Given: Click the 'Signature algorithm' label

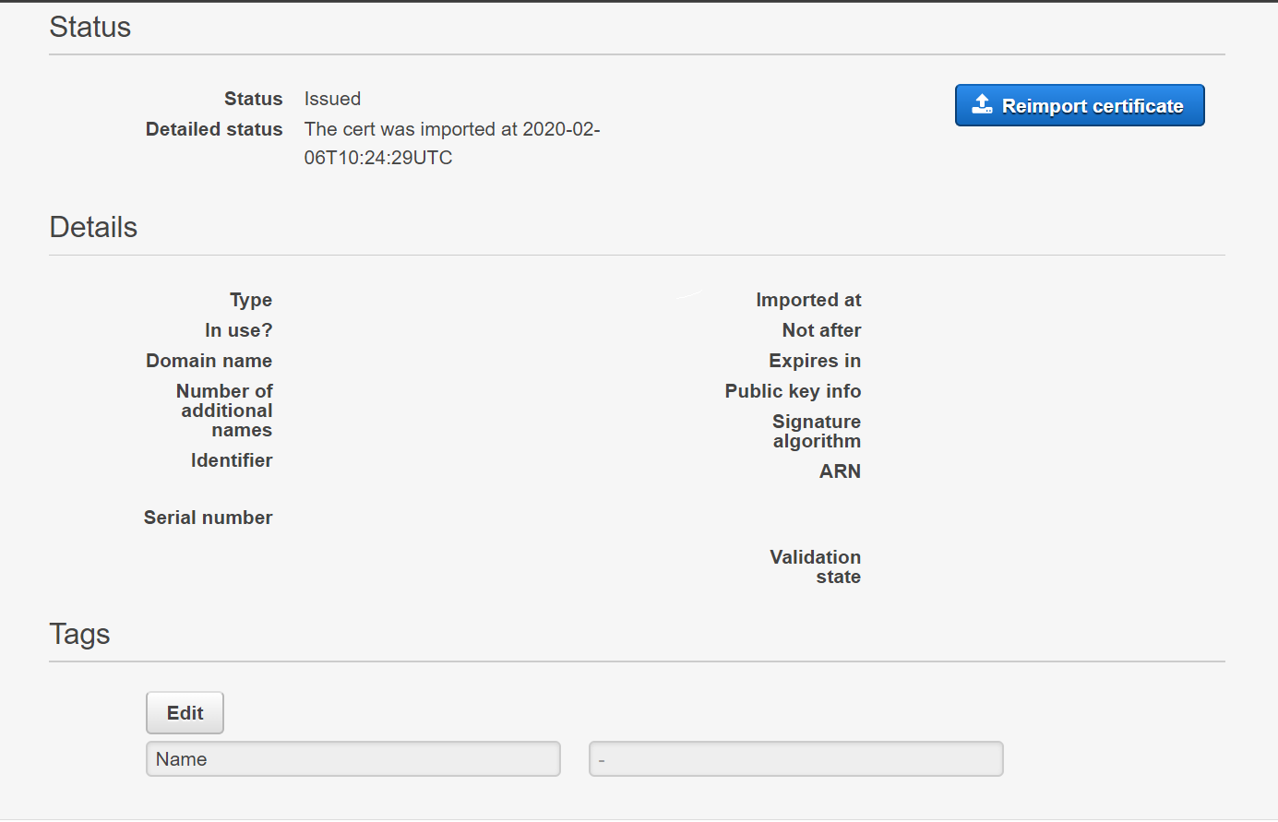Looking at the screenshot, I should point(817,431).
